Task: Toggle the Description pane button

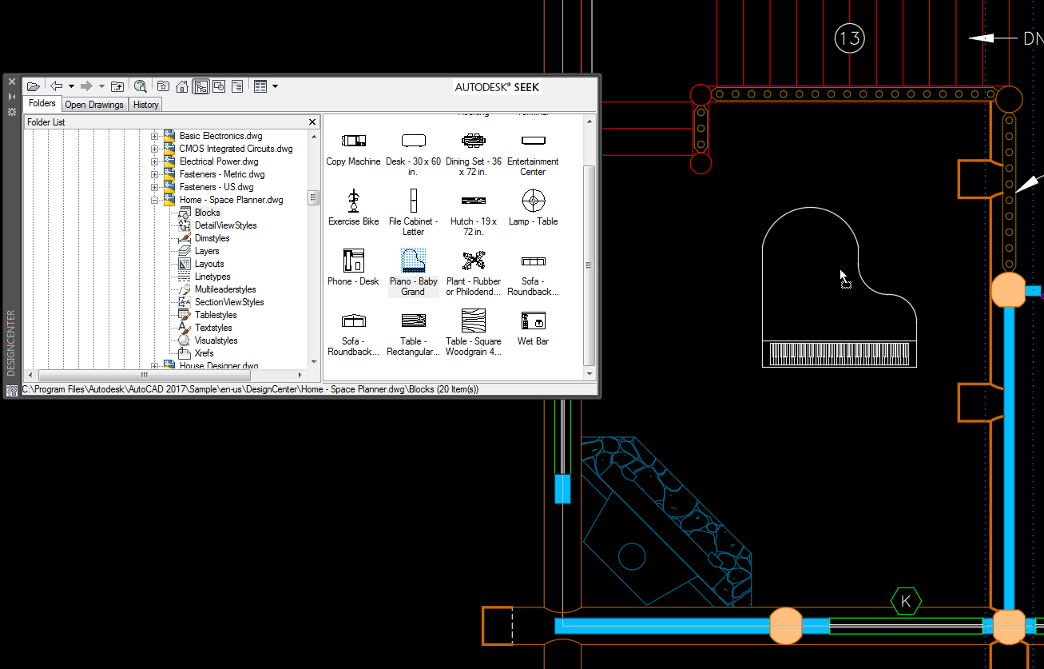Action: [x=237, y=86]
